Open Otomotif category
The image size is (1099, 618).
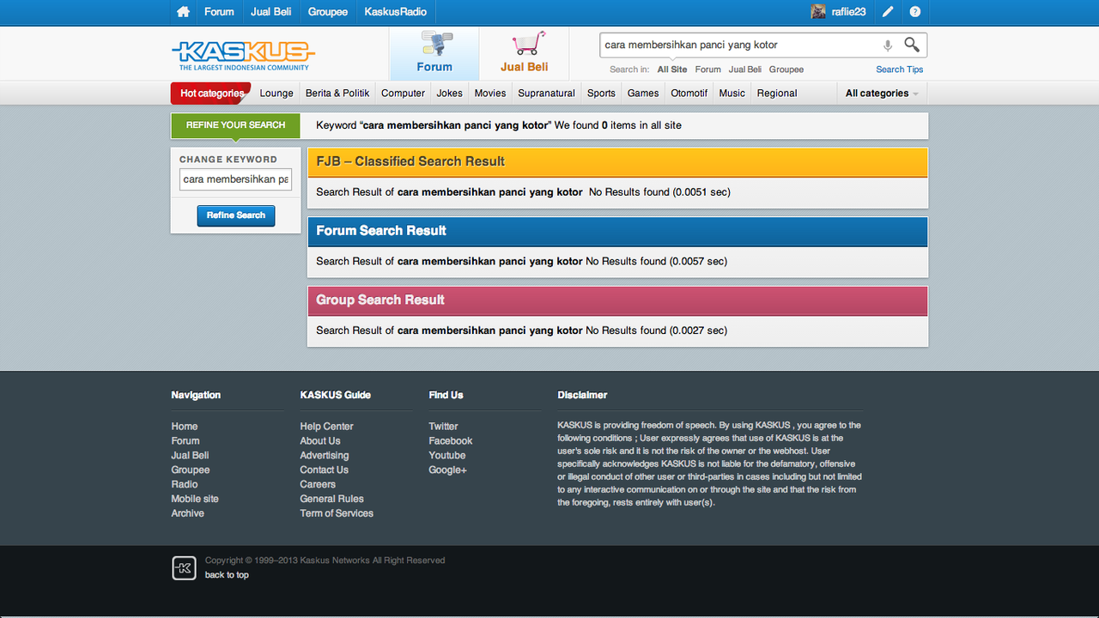point(689,94)
